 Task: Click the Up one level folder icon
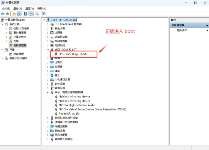coord(14,14)
